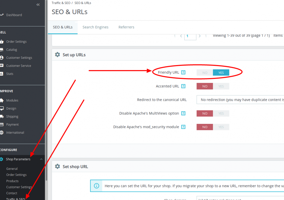The width and height of the screenshot is (284, 200).
Task: Open Customer Service menu item
Action: [19, 66]
